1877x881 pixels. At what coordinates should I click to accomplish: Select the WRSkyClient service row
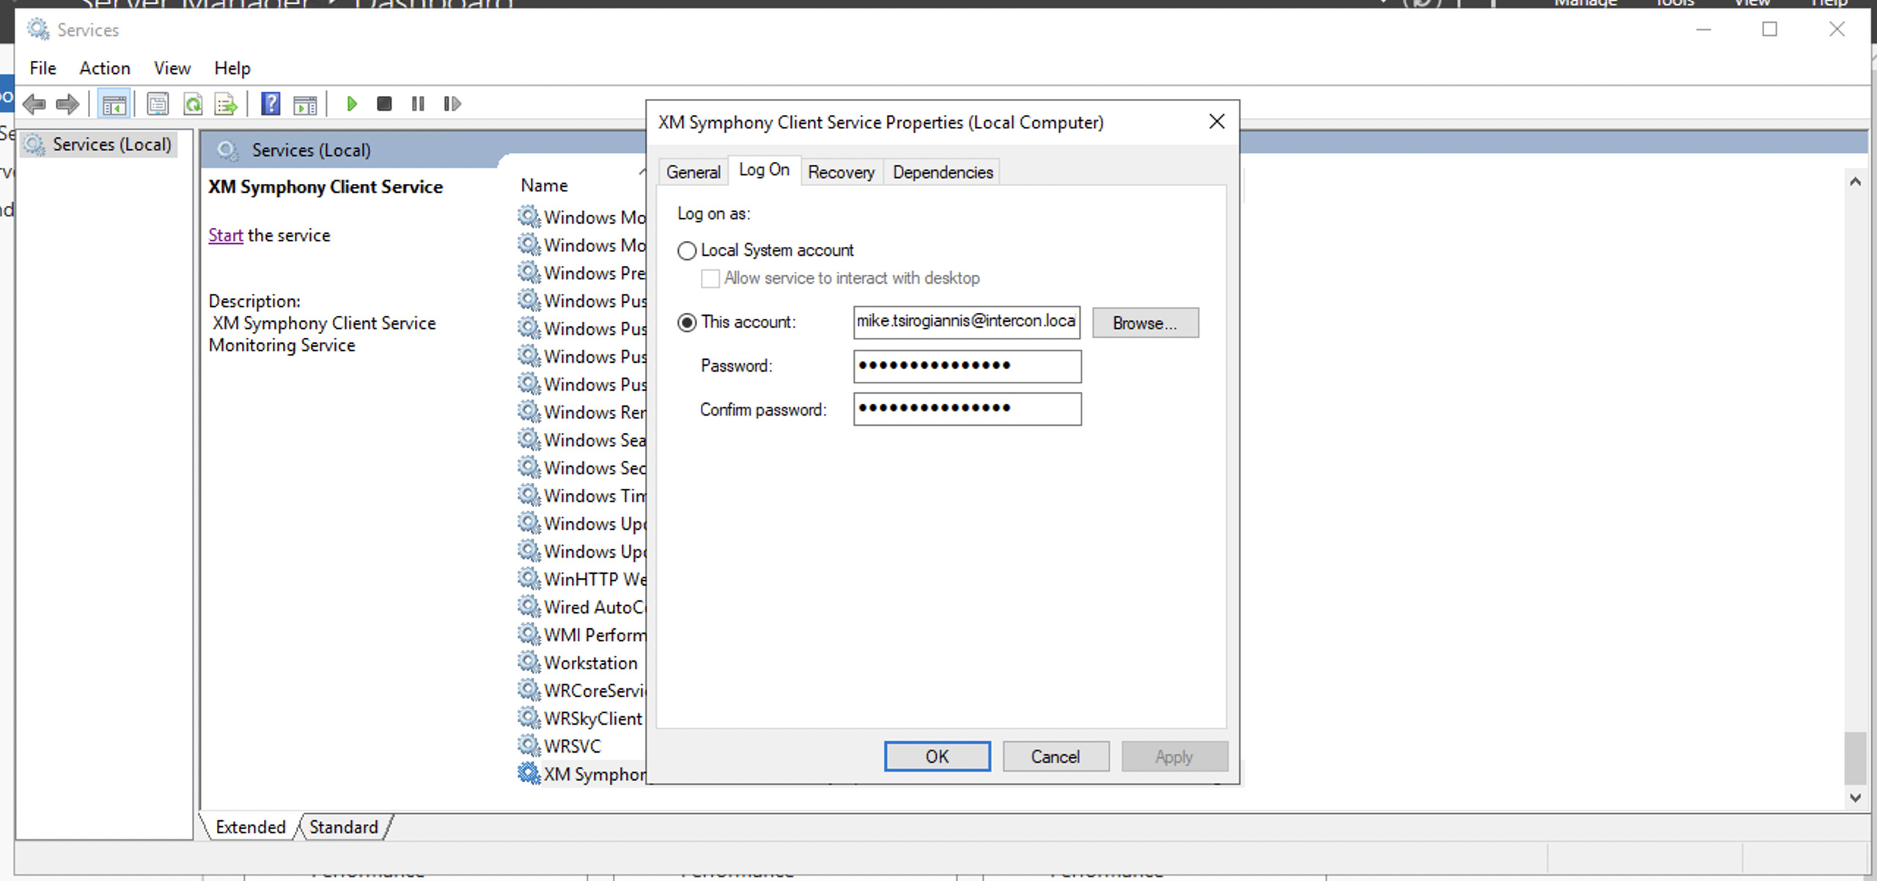[x=581, y=718]
